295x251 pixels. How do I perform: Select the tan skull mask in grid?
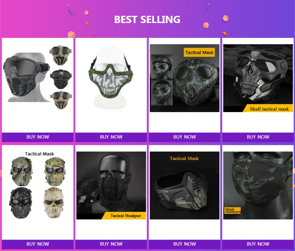tap(54, 203)
